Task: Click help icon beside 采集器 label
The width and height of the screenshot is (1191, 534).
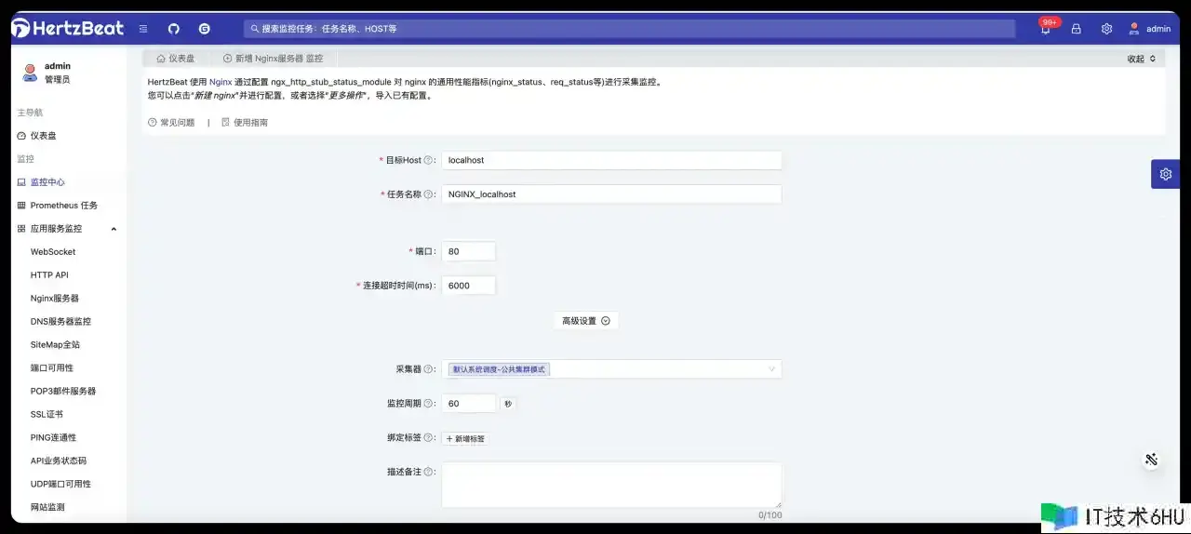Action: tap(428, 369)
